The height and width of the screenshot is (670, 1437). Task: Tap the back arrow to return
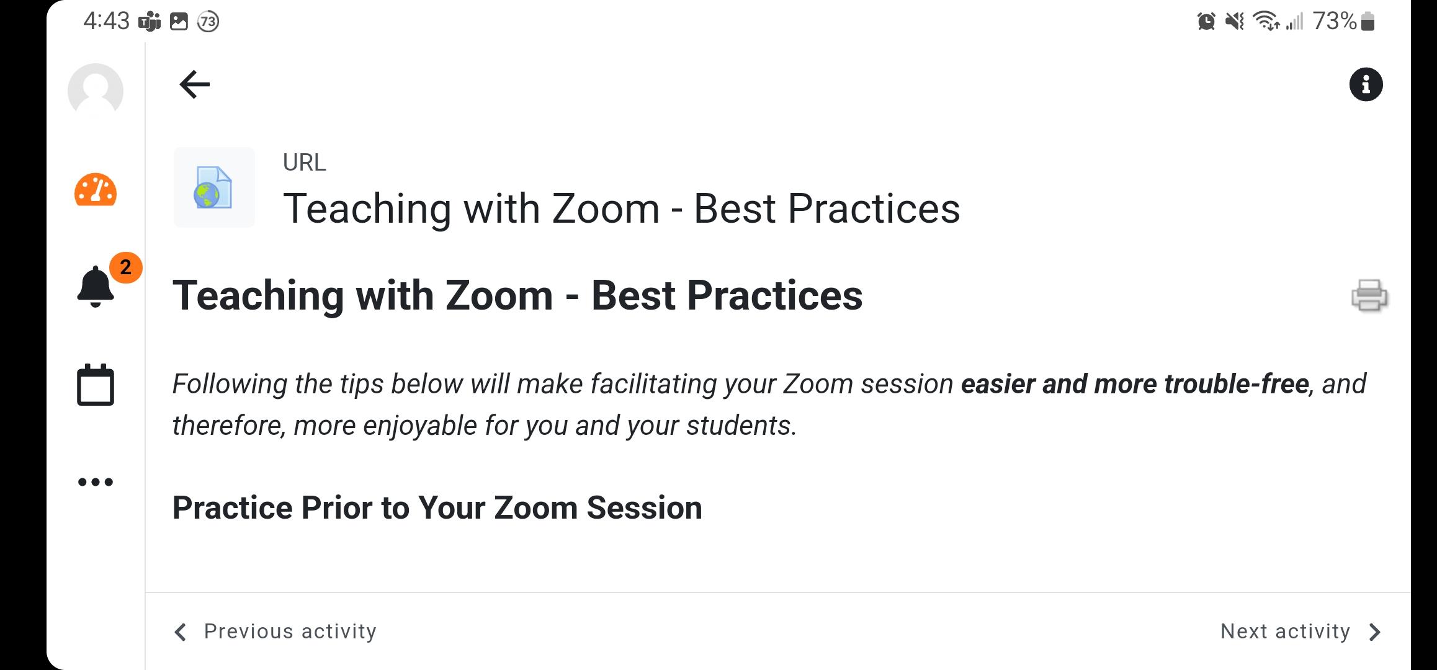pyautogui.click(x=195, y=84)
